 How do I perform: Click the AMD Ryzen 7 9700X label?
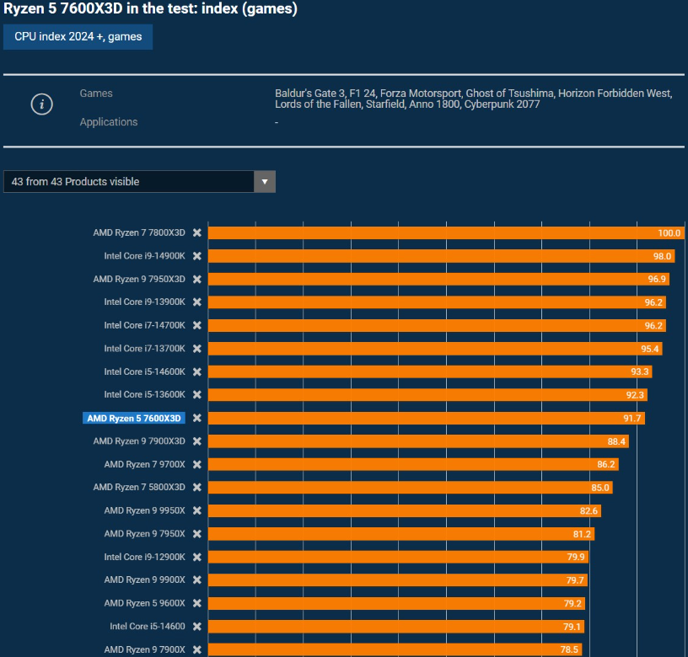click(144, 465)
